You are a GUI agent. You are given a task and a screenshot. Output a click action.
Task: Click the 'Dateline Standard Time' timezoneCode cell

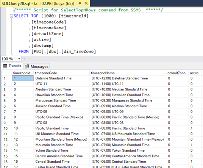[x=61, y=78]
